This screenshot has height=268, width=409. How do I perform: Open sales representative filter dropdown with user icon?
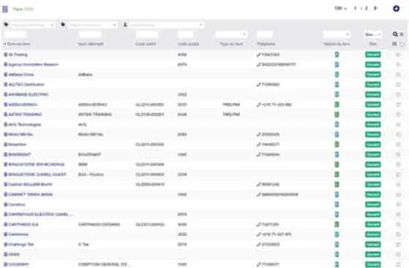[165, 25]
